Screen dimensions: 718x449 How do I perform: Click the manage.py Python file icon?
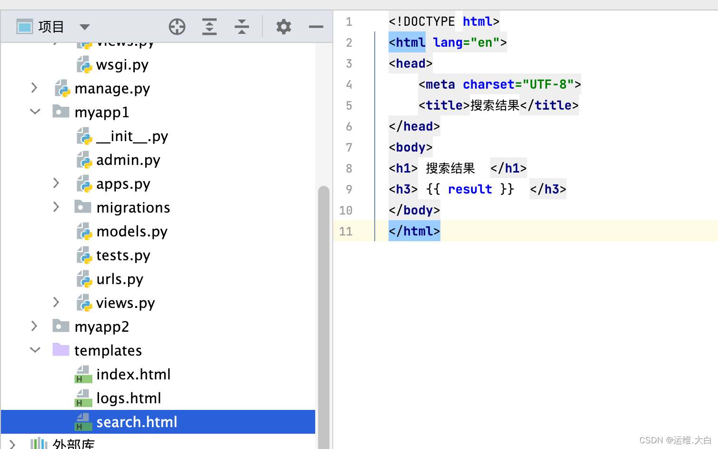(62, 88)
